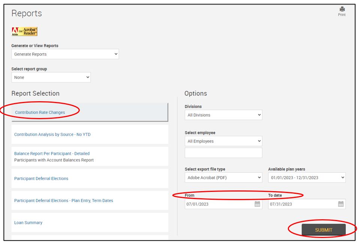Choose Balance Report Per Participant - Detailed

pos(52,154)
